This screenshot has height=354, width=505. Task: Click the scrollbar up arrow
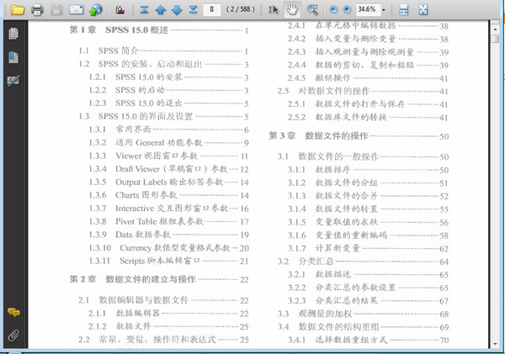[496, 29]
